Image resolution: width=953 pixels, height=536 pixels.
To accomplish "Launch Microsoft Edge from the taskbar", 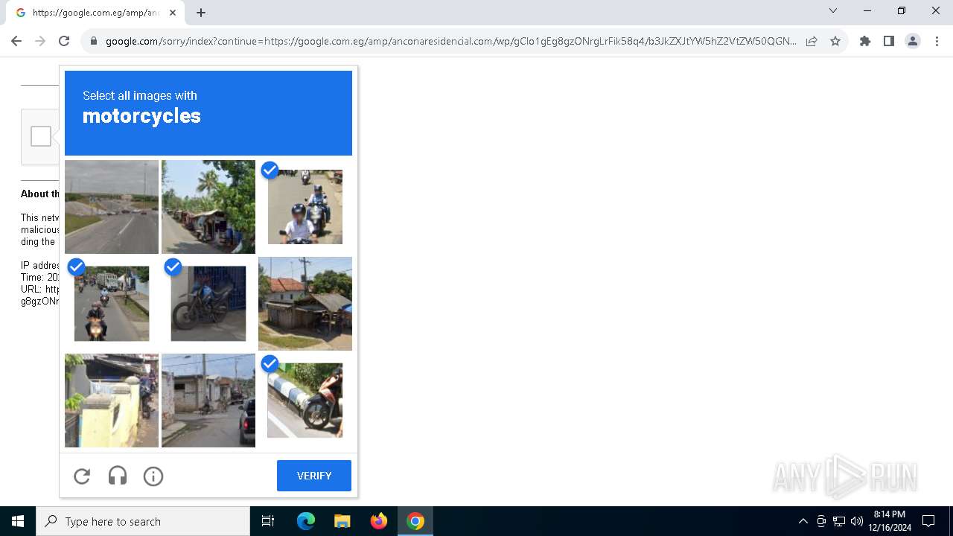I will (x=306, y=521).
